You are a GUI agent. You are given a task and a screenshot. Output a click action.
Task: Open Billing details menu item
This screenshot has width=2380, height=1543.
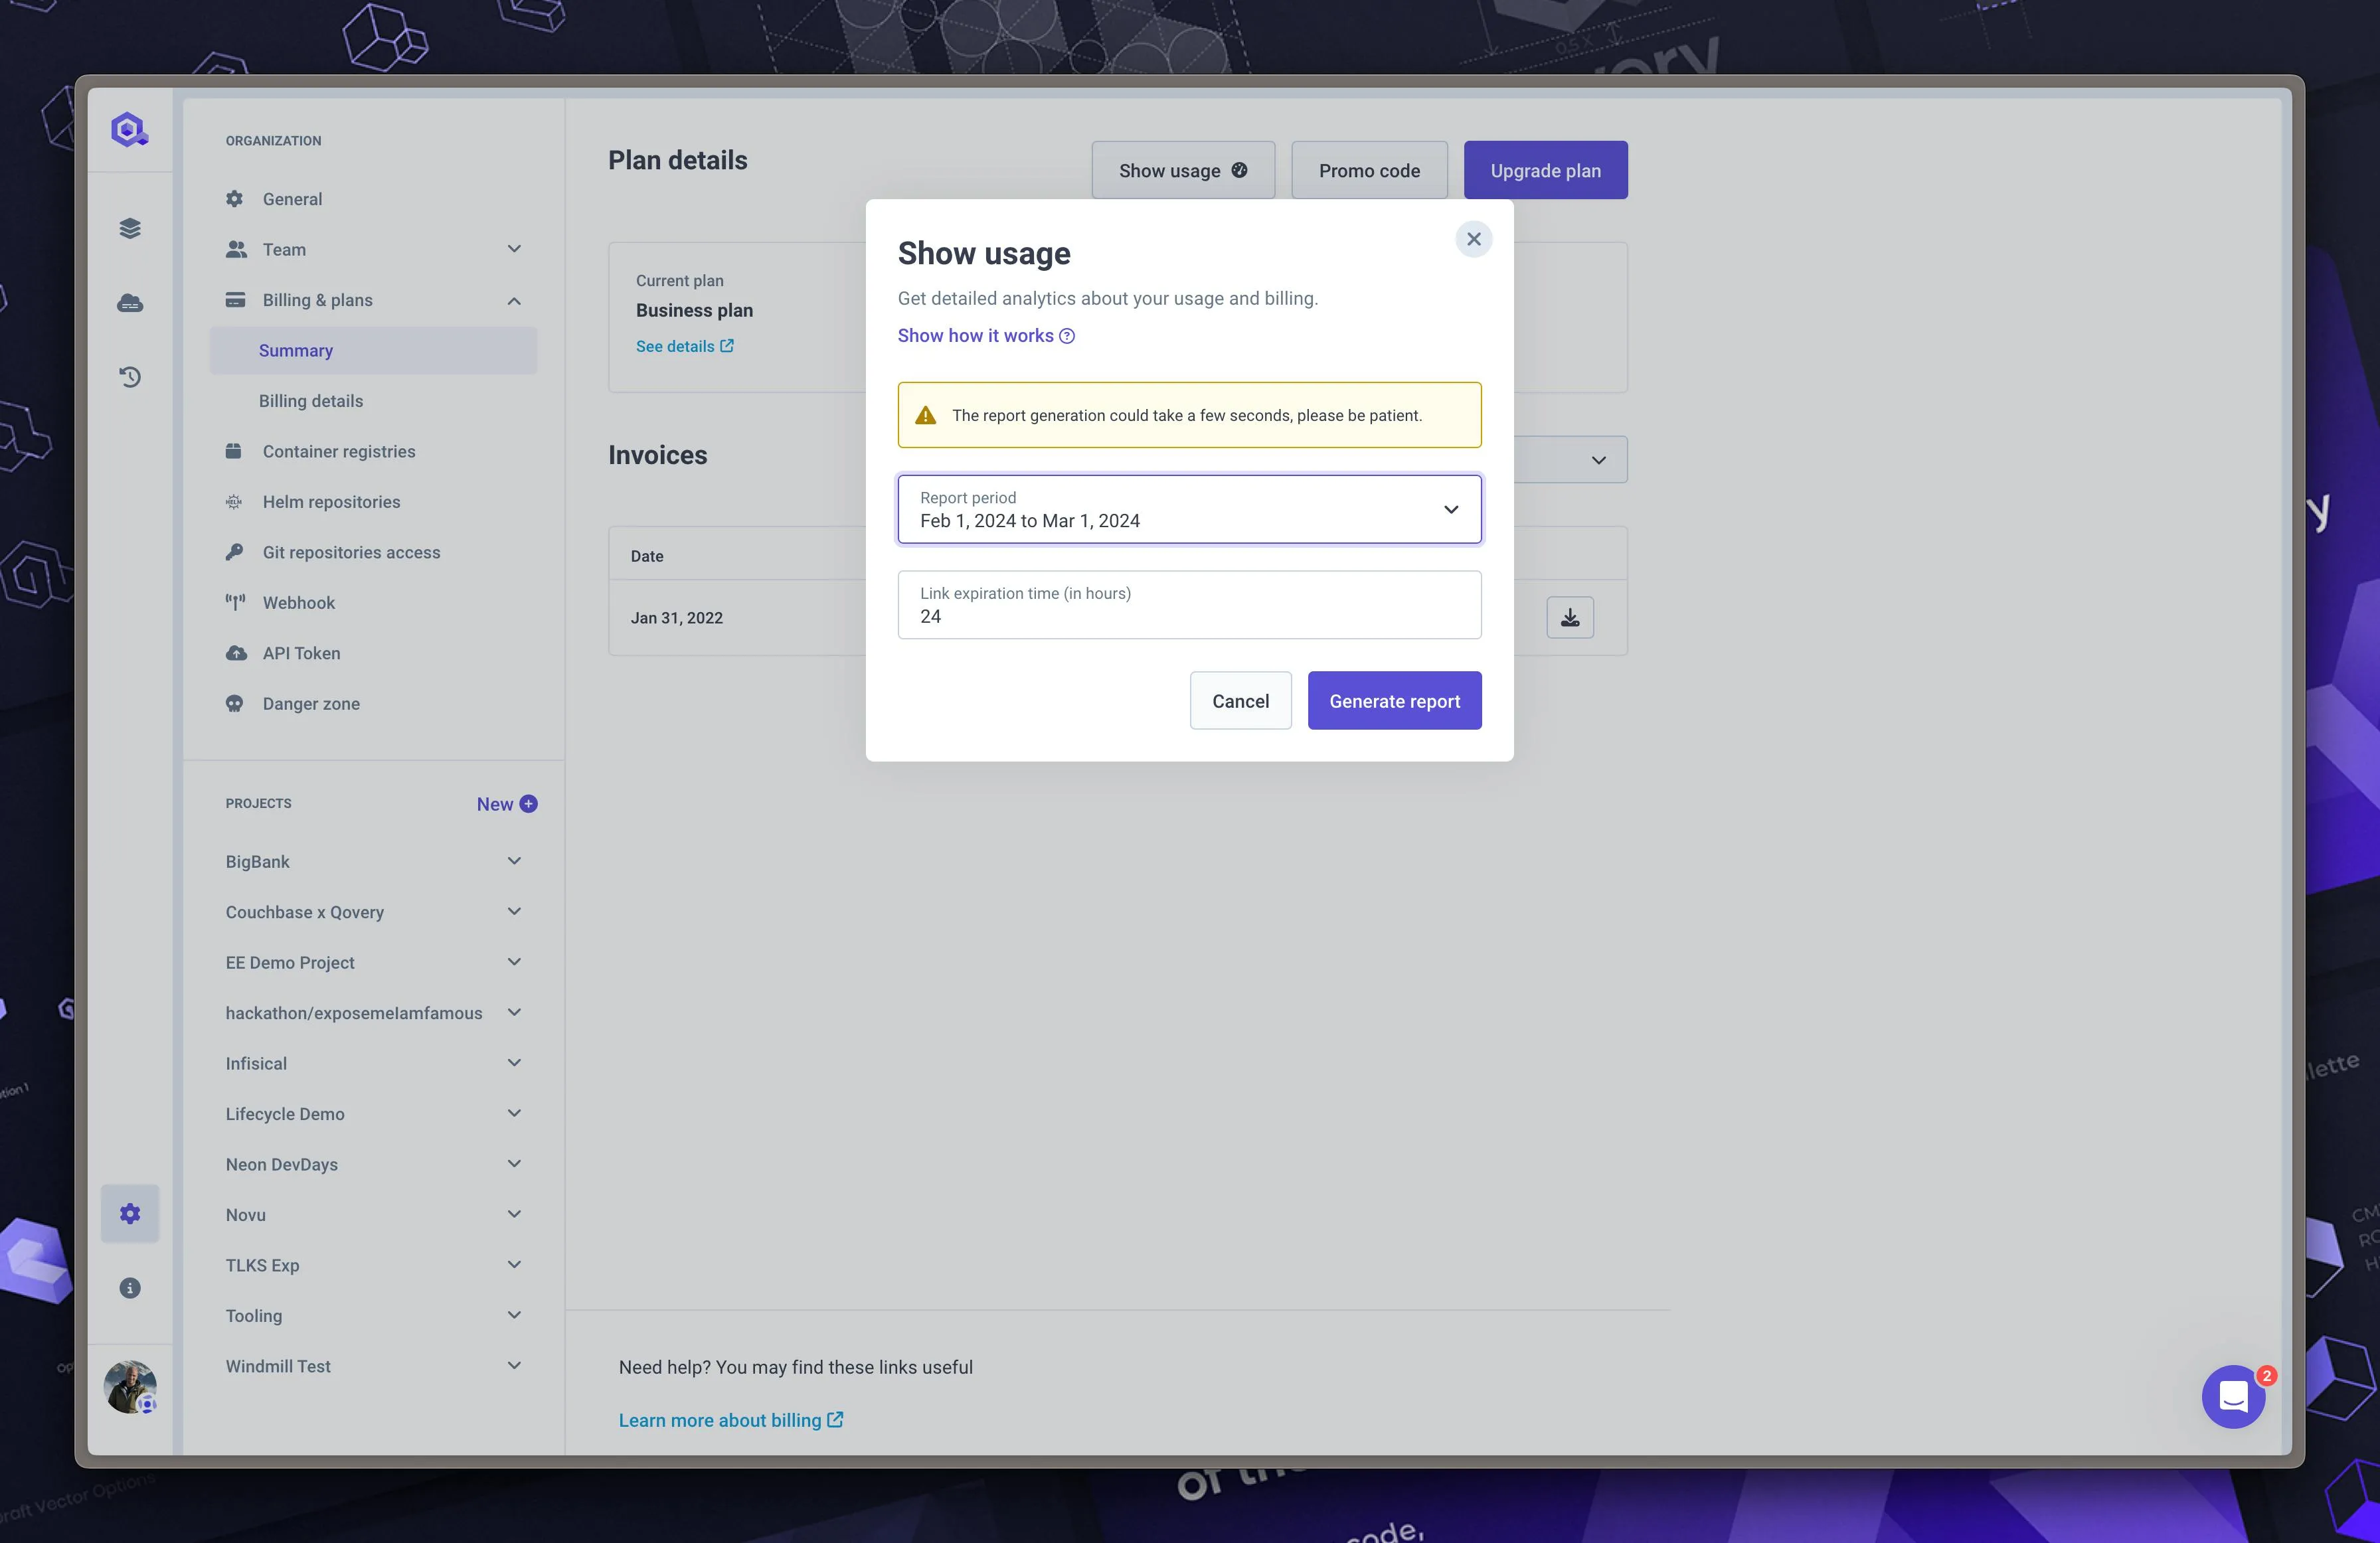pos(311,401)
